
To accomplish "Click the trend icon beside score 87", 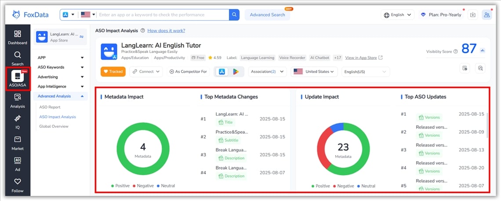I will point(483,50).
